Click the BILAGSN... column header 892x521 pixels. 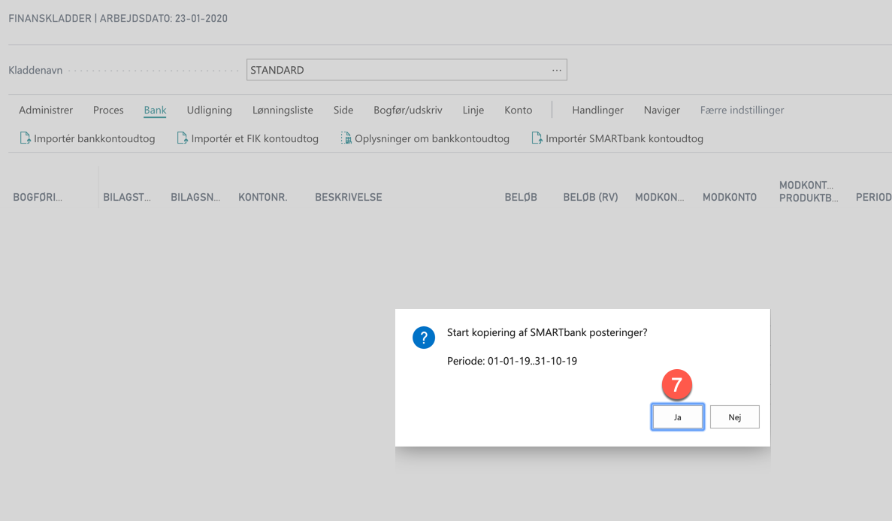click(195, 197)
